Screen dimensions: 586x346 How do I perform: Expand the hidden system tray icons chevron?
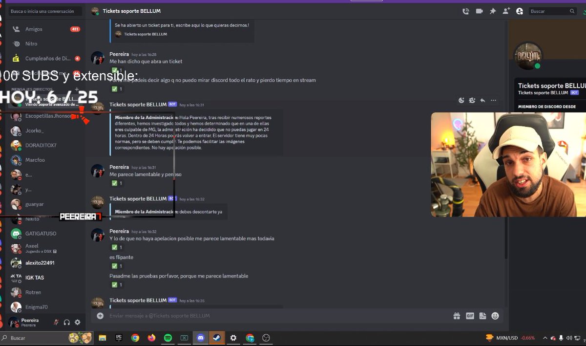(x=544, y=338)
